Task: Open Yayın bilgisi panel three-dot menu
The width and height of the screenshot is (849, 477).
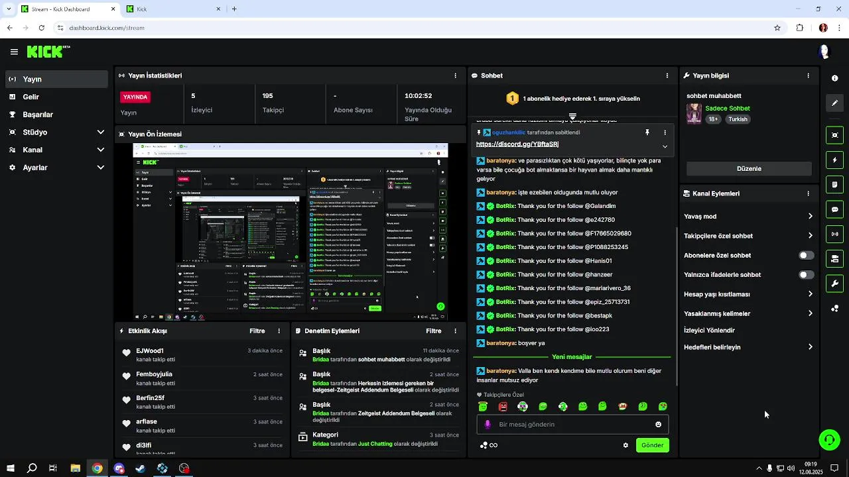Action: [808, 76]
